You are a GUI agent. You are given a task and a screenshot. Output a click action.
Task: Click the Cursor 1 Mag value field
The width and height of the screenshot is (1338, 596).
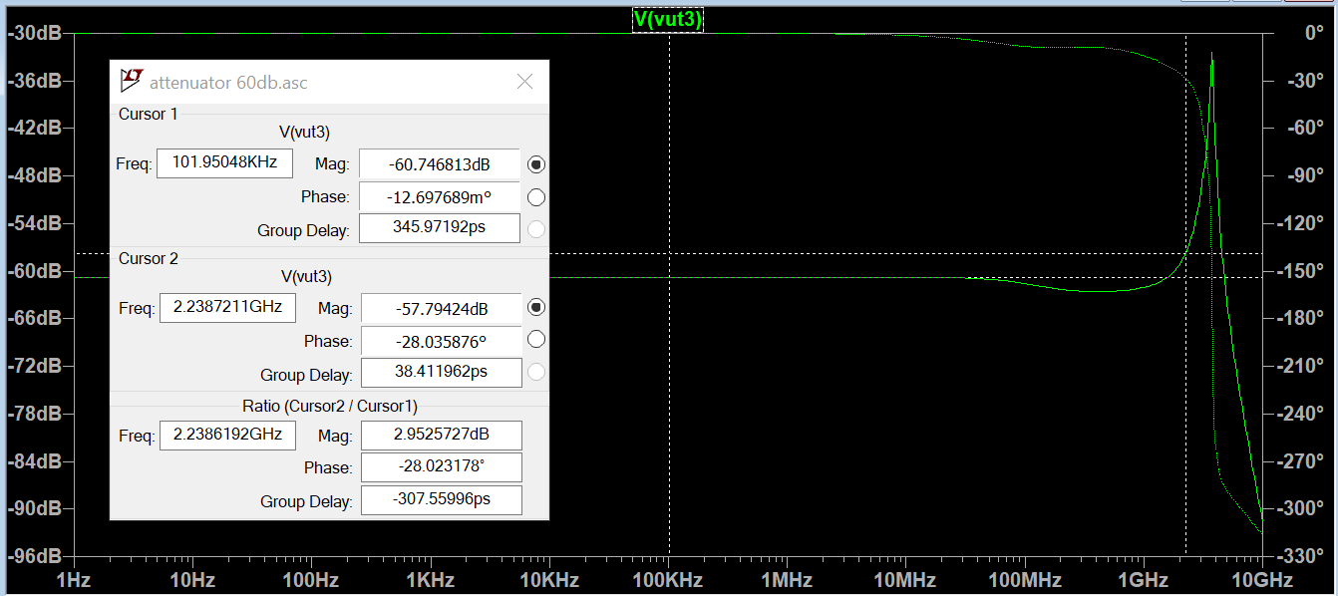pyautogui.click(x=439, y=164)
